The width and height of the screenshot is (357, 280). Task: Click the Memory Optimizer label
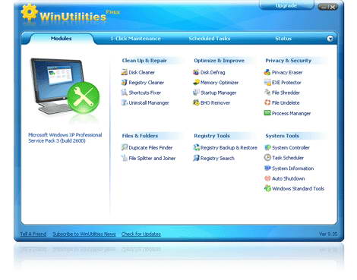click(220, 83)
